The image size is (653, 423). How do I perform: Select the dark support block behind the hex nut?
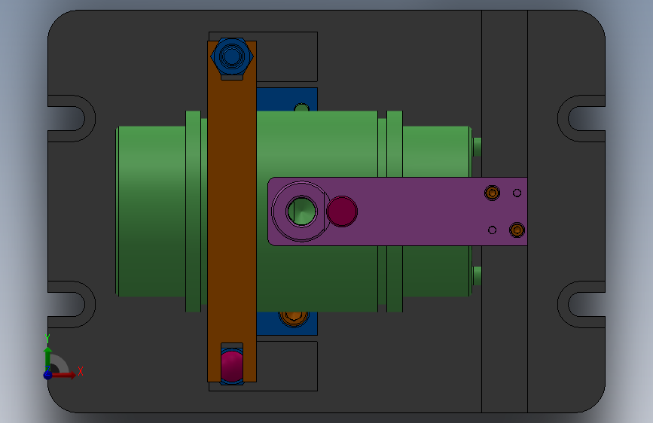click(287, 56)
